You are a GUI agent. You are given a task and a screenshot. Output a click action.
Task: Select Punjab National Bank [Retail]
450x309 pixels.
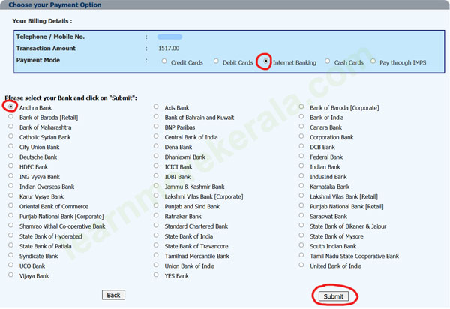(x=301, y=205)
